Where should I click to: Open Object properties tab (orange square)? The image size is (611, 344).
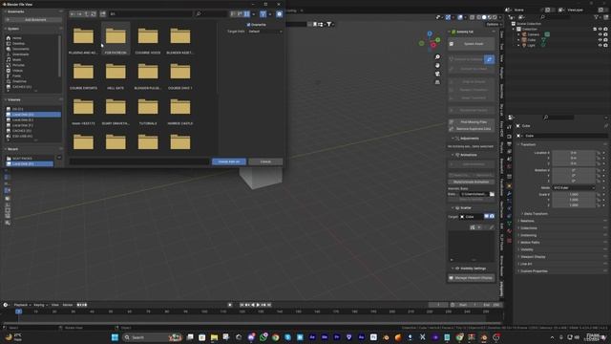(x=509, y=186)
